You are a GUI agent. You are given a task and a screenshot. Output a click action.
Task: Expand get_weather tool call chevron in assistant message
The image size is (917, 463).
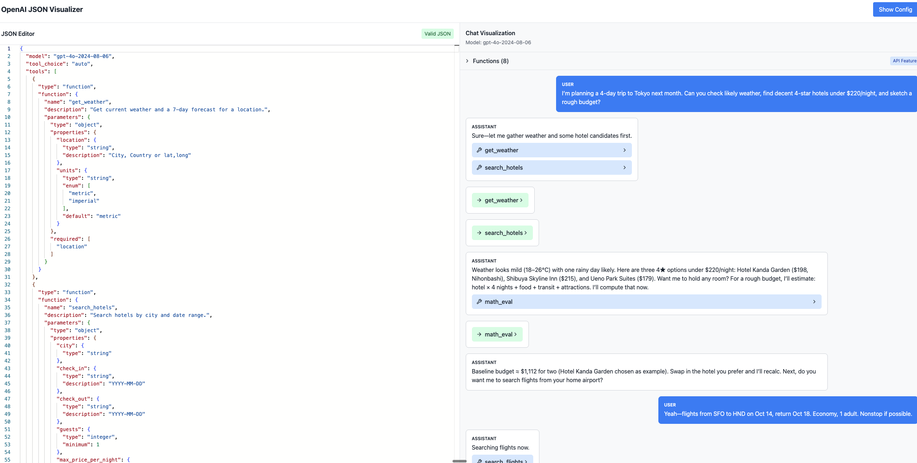click(x=624, y=150)
